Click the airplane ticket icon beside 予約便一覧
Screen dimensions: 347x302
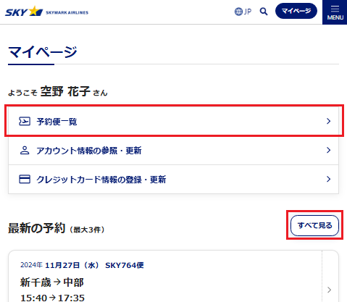25,121
